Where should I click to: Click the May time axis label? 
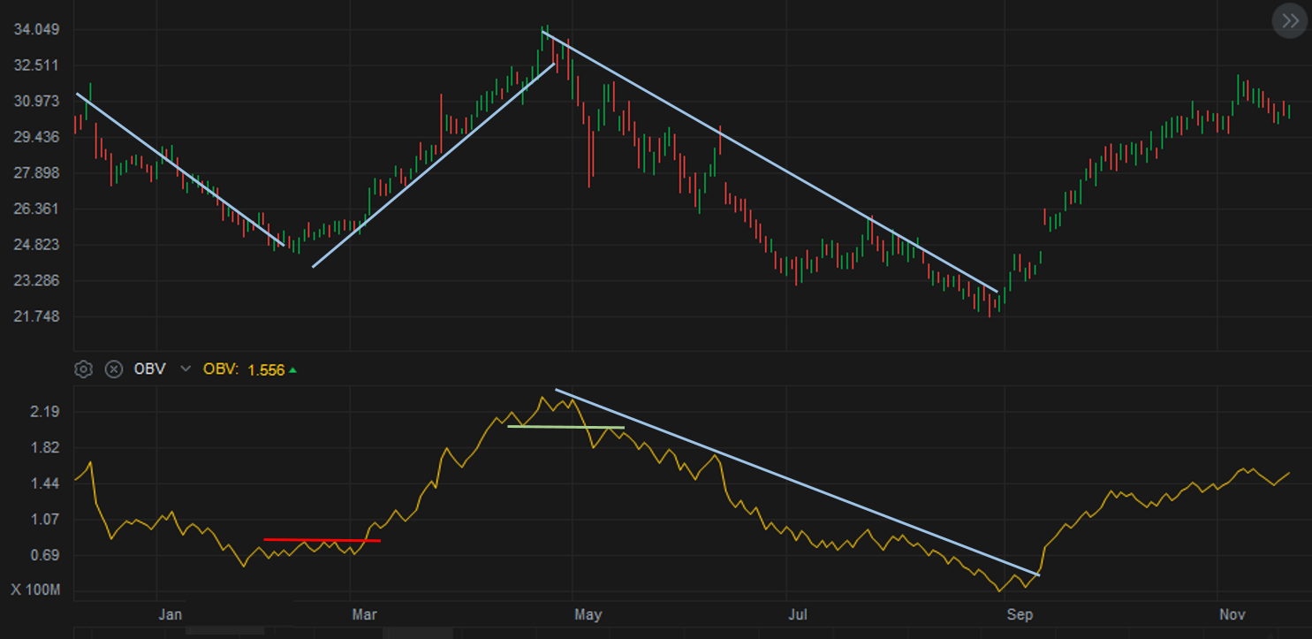coord(588,614)
